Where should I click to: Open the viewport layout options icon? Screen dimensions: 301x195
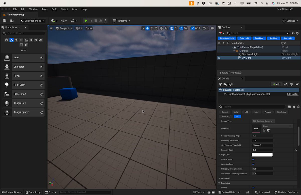[x=212, y=28]
